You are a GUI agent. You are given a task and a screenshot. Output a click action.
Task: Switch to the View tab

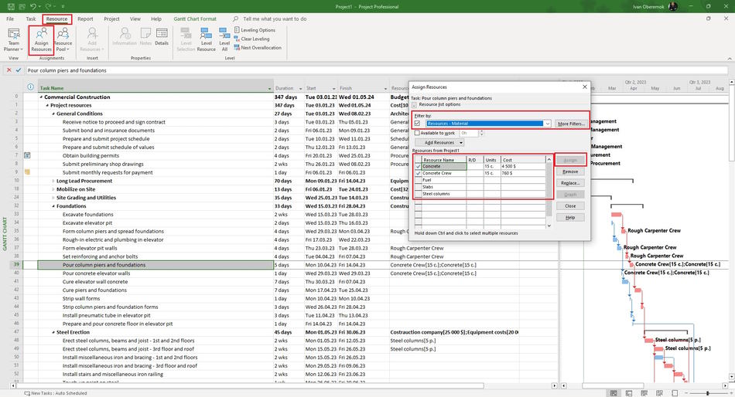tap(135, 19)
